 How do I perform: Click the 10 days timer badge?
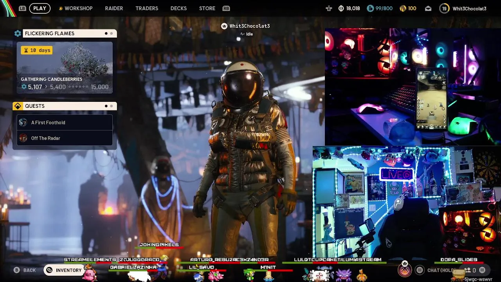36,50
